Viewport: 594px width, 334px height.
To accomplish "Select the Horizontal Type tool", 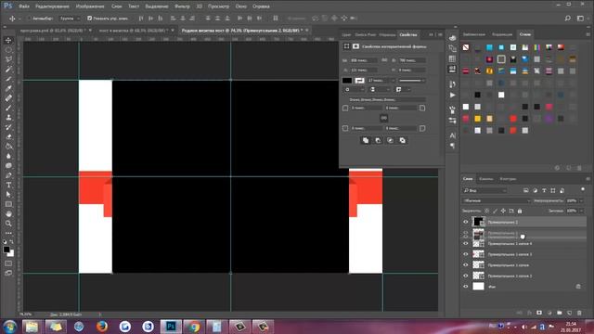I will [x=8, y=185].
